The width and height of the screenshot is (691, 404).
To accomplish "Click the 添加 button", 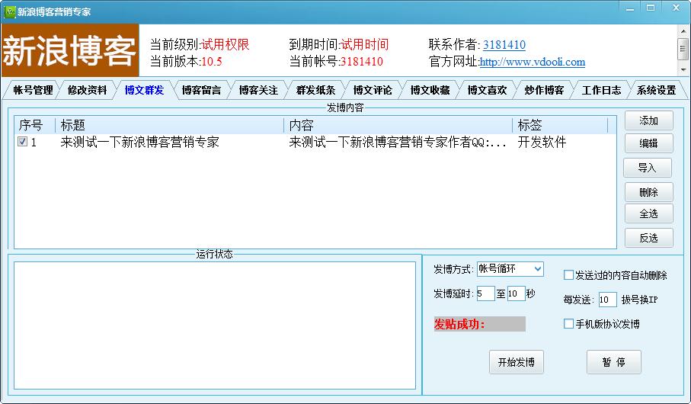I will pyautogui.click(x=648, y=120).
